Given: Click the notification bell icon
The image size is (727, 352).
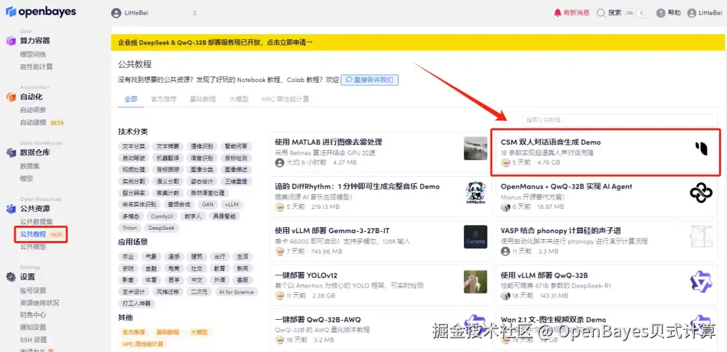Looking at the screenshot, I should point(558,13).
